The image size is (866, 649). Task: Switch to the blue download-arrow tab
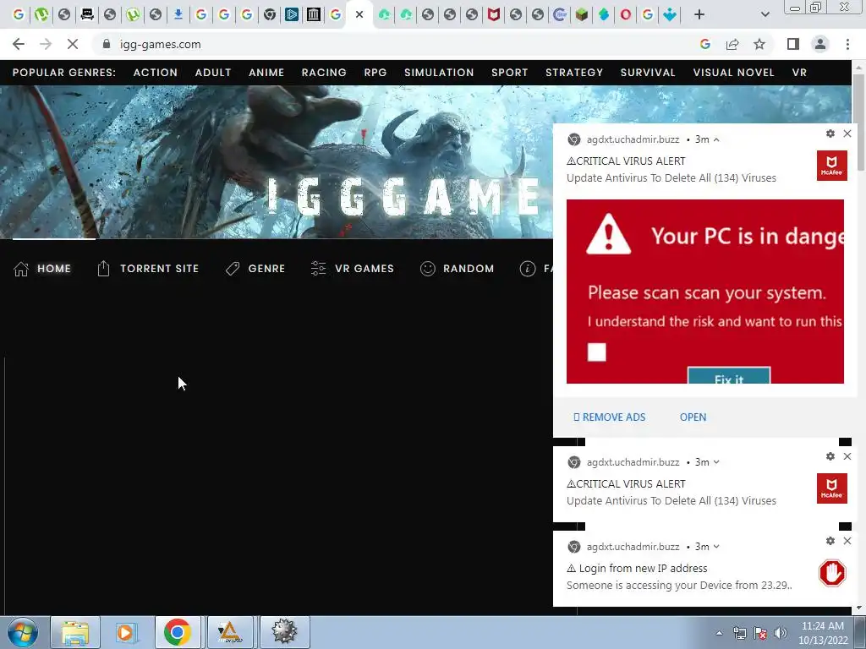click(x=178, y=15)
